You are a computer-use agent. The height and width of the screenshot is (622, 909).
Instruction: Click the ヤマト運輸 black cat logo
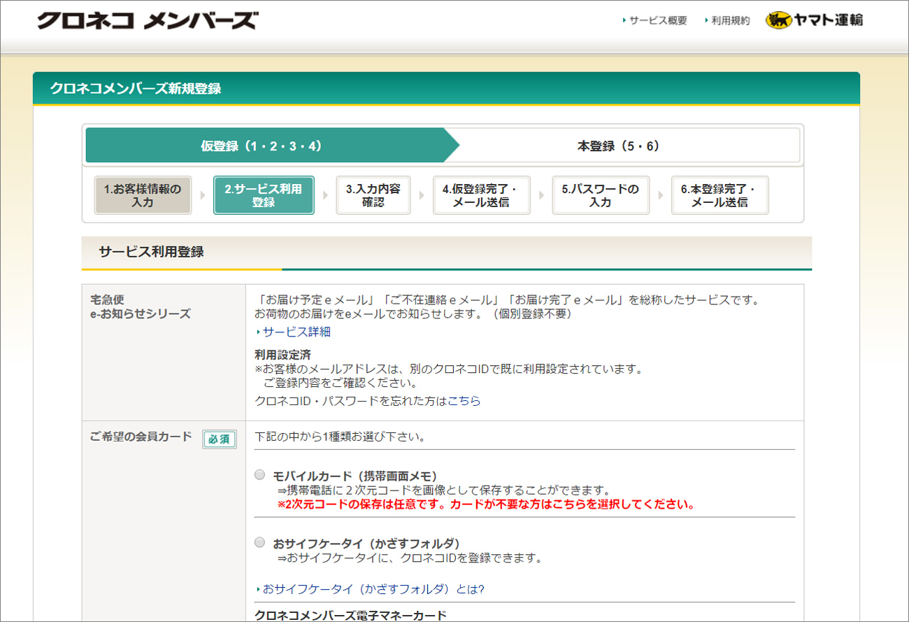(815, 20)
